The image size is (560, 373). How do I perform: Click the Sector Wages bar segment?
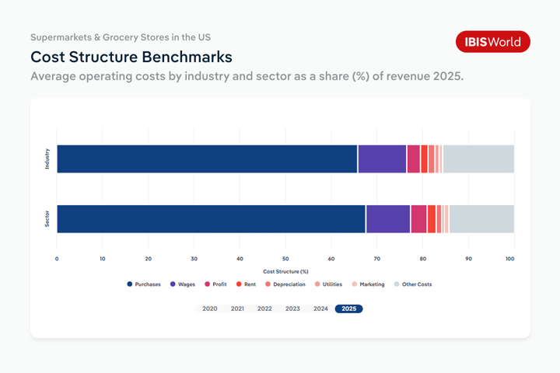pyautogui.click(x=387, y=219)
